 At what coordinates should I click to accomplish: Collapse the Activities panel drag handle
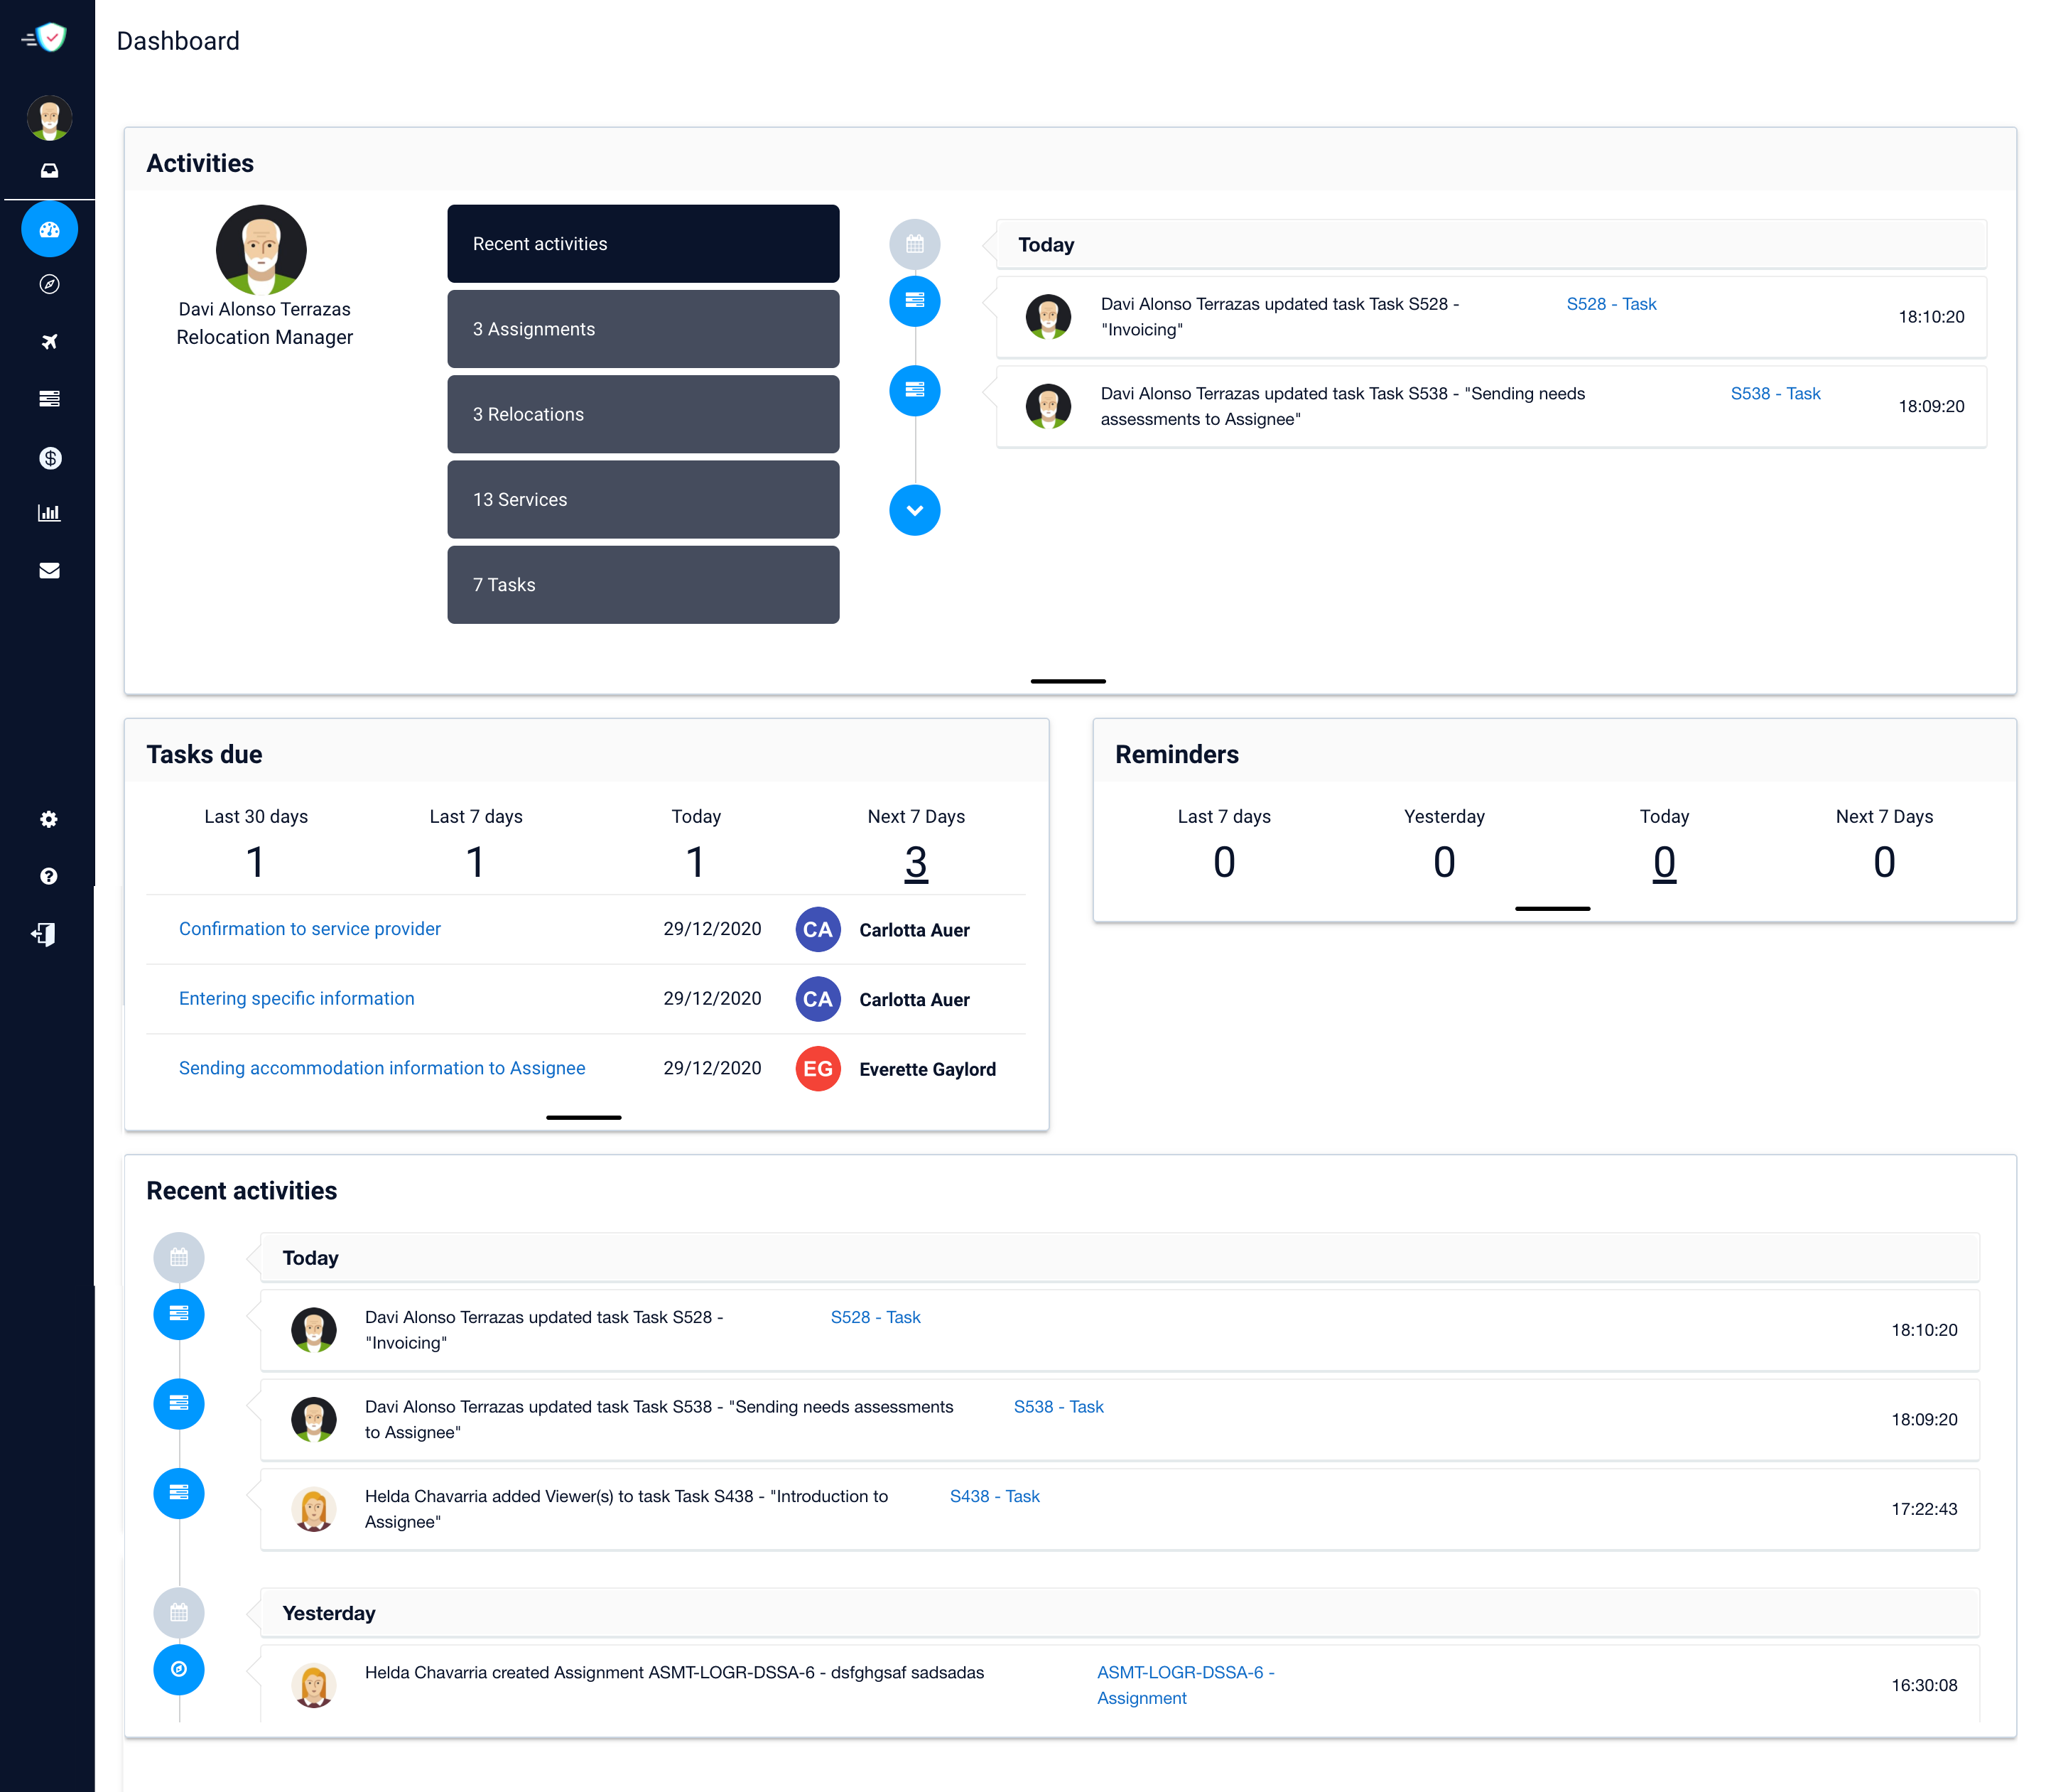point(1067,681)
